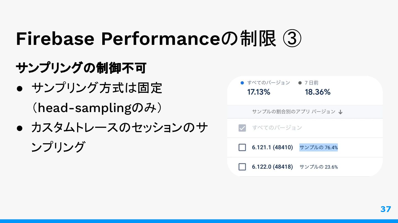The image size is (398, 223).
Task: Click the サンプリングの制御不可 subheading
Action: click(81, 68)
